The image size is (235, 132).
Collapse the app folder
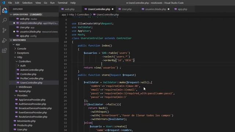(14, 44)
